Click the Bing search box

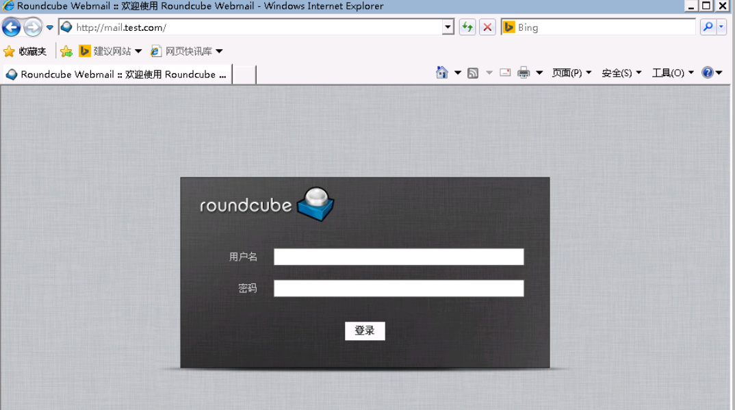(x=598, y=27)
